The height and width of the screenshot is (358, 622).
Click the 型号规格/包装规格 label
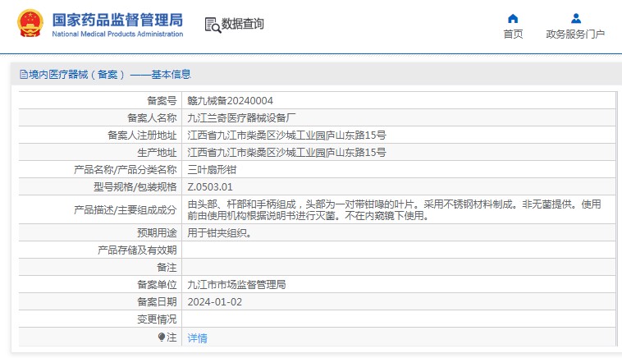coord(135,187)
